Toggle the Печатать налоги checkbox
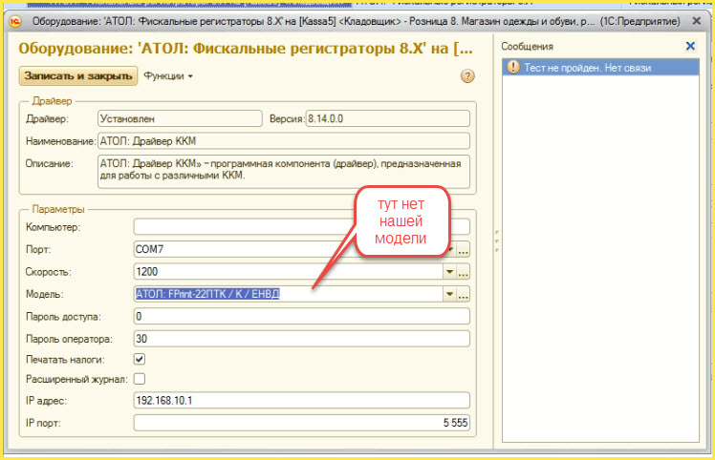This screenshot has width=715, height=460. point(140,360)
